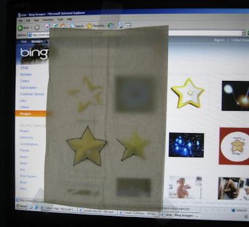Open the Help menu

(70, 19)
